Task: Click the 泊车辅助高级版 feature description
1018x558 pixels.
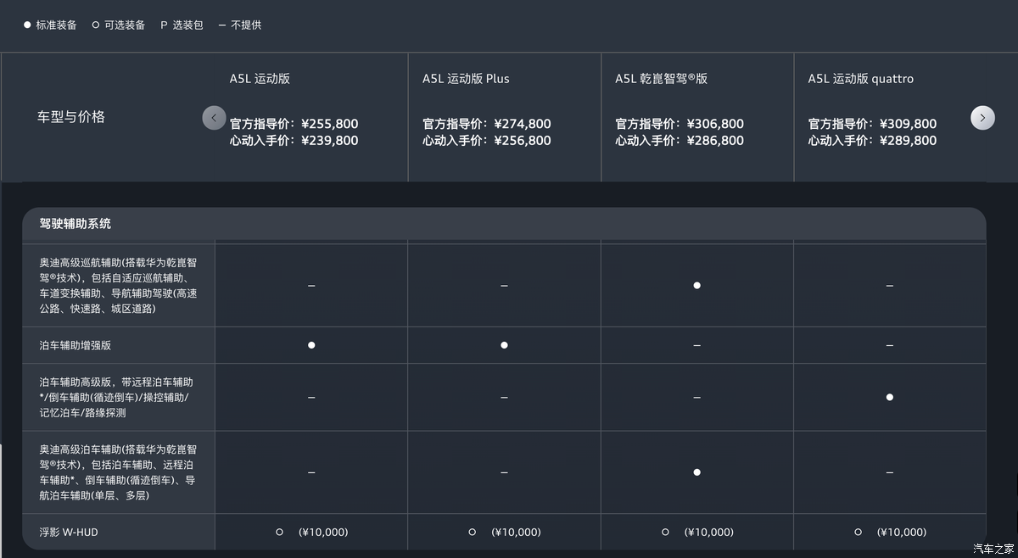Action: pyautogui.click(x=116, y=398)
